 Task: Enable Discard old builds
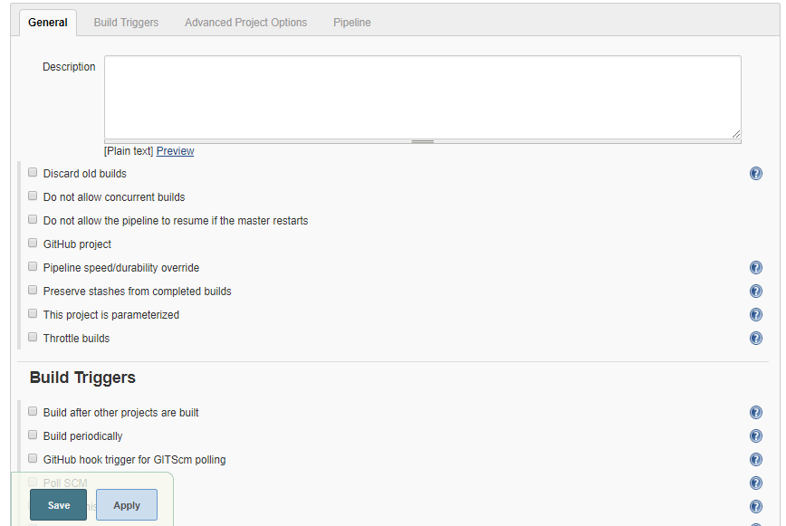33,172
